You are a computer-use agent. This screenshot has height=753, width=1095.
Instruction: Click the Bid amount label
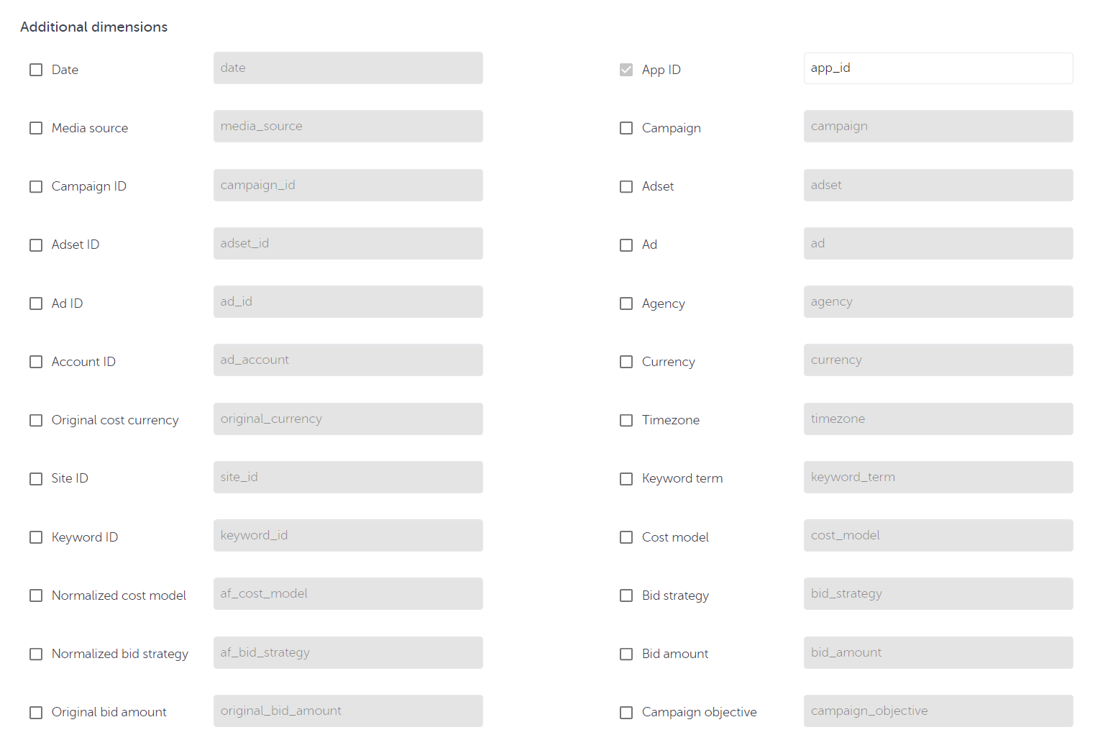[675, 654]
